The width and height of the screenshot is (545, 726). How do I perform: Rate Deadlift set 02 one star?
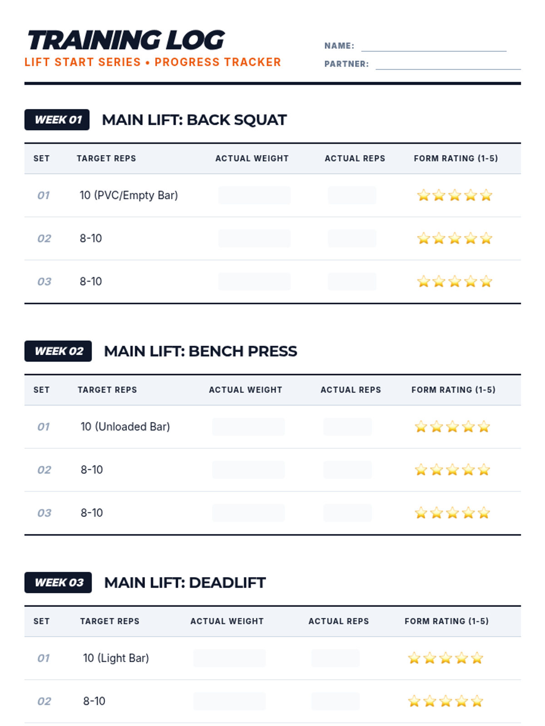[414, 701]
